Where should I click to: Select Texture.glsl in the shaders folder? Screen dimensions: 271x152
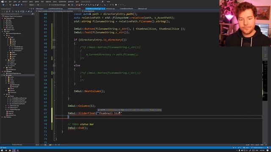(15, 87)
